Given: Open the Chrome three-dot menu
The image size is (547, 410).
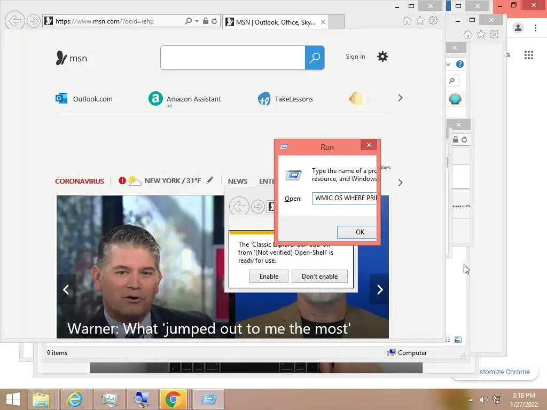Looking at the screenshot, I should point(535,28).
